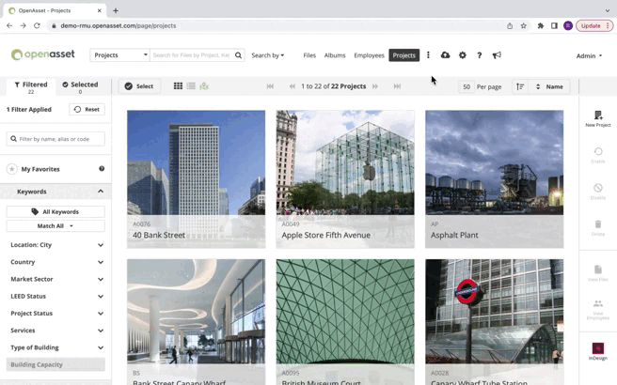Toggle the My Favorites star

pos(12,169)
